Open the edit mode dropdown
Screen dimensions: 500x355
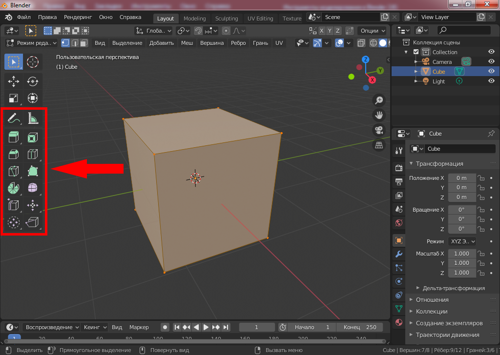[x=32, y=43]
